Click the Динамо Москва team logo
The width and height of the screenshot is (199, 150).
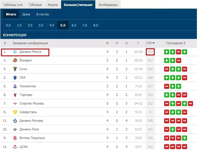point(15,121)
